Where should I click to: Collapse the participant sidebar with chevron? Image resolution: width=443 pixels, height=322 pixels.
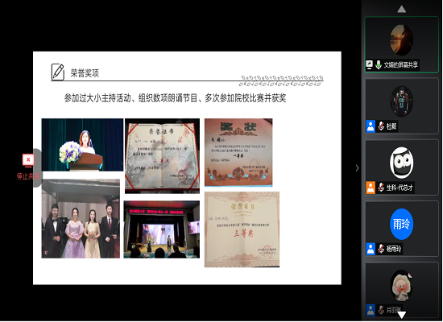pyautogui.click(x=357, y=168)
